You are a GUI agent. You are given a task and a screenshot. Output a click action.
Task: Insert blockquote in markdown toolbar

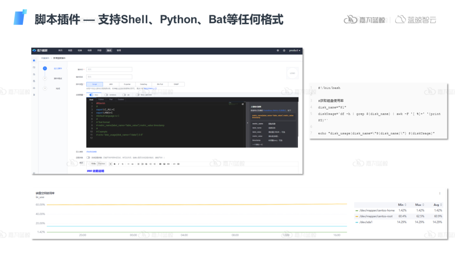pos(133,164)
